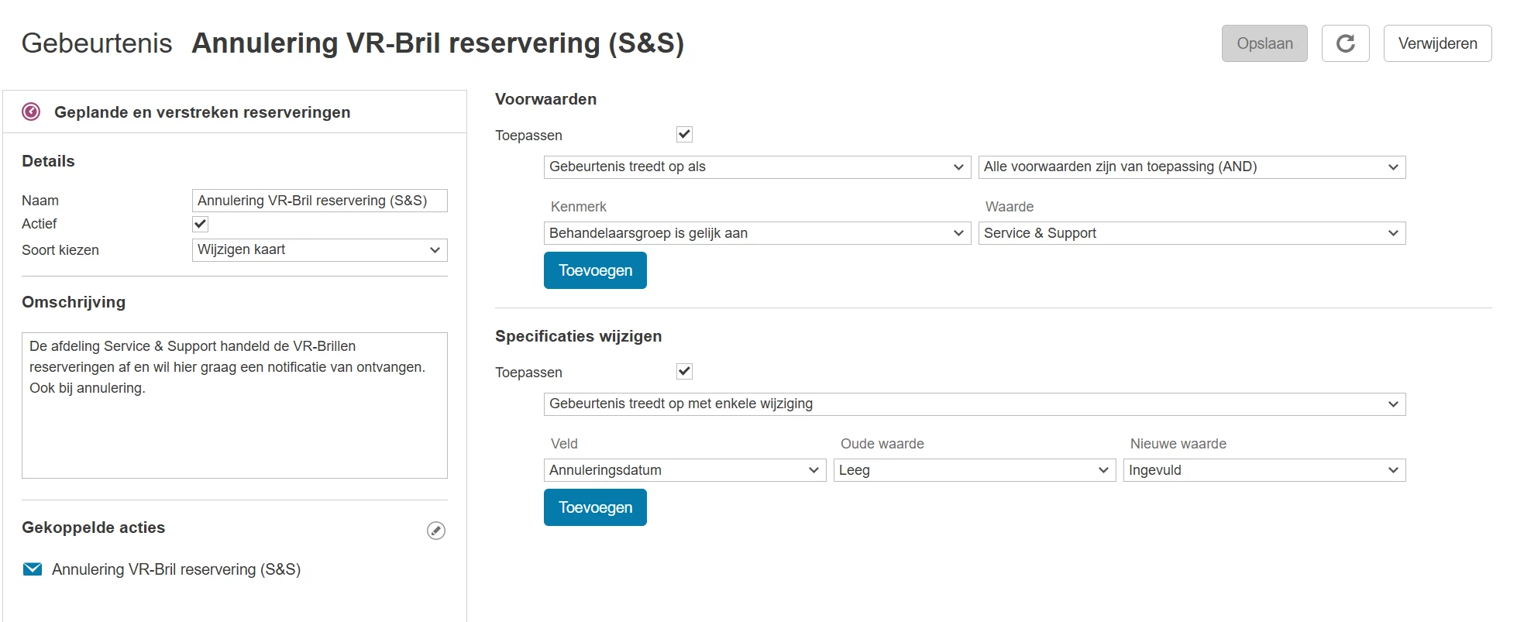Image resolution: width=1517 pixels, height=622 pixels.
Task: Open the Service & Support value dropdown
Action: (1192, 233)
